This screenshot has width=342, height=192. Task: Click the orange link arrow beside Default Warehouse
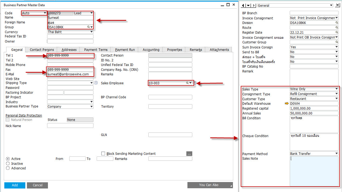[287, 104]
